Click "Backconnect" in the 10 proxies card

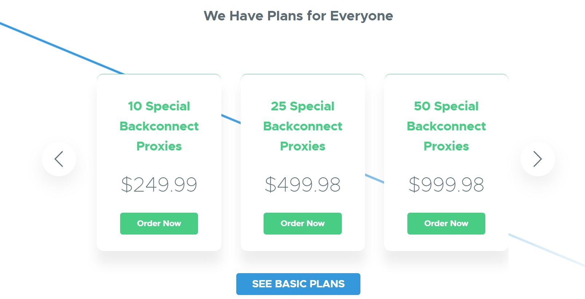click(159, 126)
